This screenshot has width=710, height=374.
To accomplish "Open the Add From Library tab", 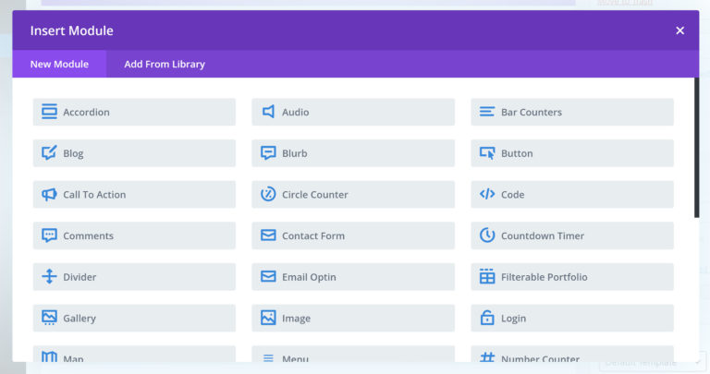I will [x=165, y=64].
